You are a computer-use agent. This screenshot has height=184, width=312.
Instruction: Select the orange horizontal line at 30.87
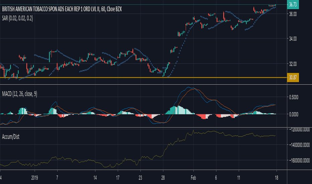tap(143, 77)
